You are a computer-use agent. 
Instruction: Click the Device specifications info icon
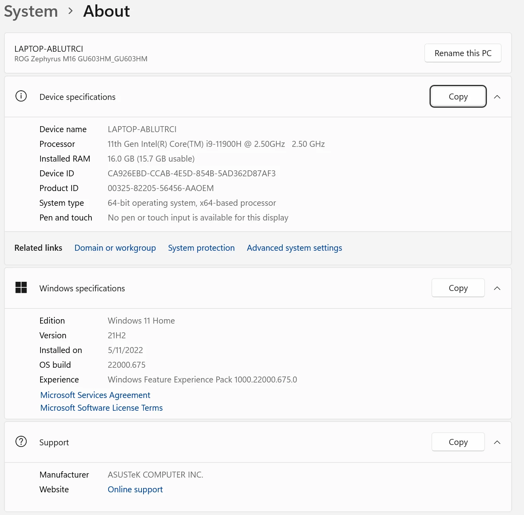click(x=21, y=96)
